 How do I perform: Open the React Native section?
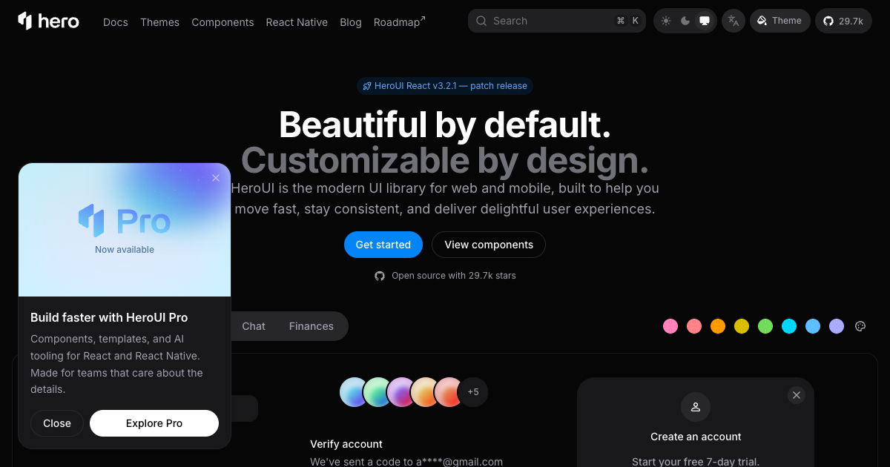[297, 22]
